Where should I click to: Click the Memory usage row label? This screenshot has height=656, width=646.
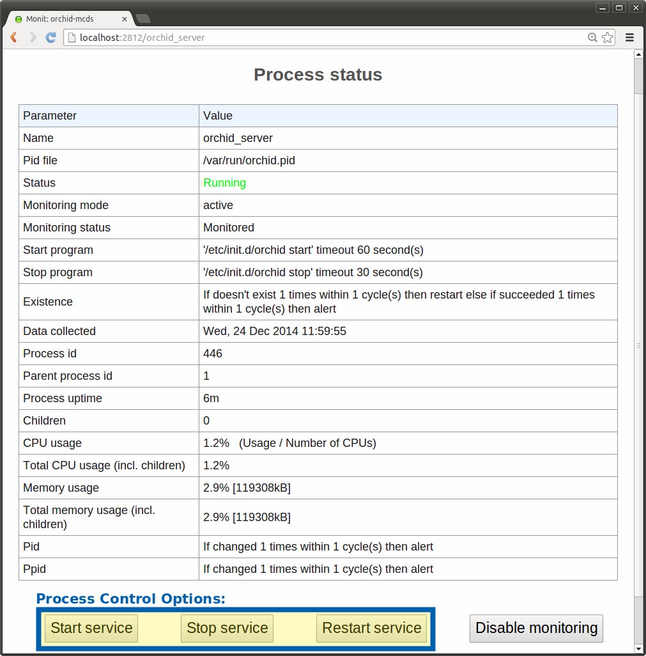61,488
